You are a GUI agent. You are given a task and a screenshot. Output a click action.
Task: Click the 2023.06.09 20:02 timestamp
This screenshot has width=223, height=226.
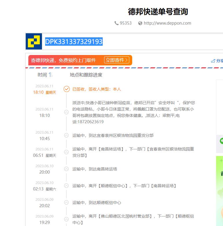point(45,203)
